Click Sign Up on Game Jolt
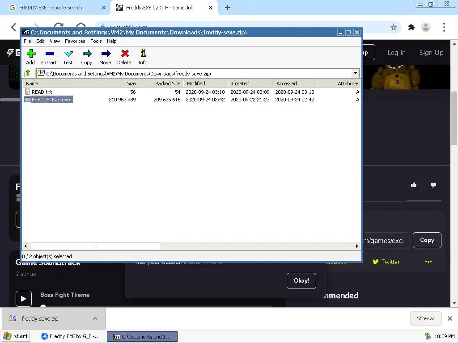The image size is (458, 343). pos(432,53)
